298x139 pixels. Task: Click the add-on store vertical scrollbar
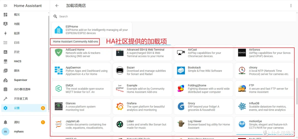[x=297, y=91]
